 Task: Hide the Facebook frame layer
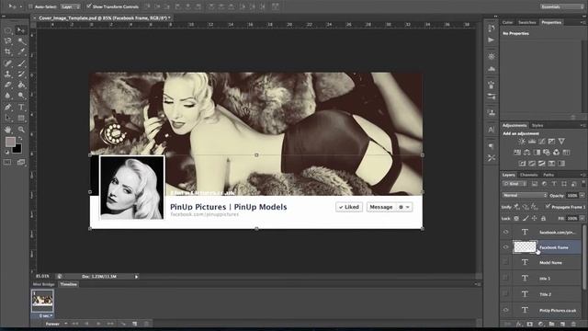tap(505, 247)
